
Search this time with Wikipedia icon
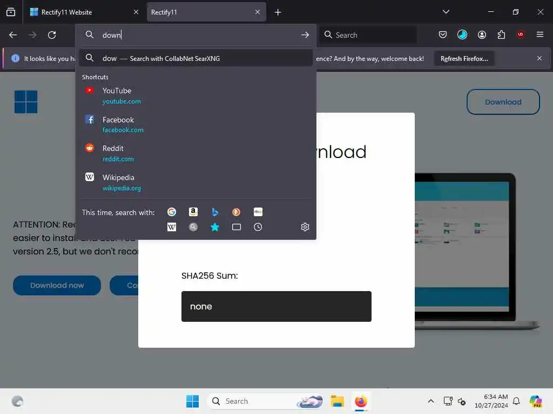(x=172, y=227)
